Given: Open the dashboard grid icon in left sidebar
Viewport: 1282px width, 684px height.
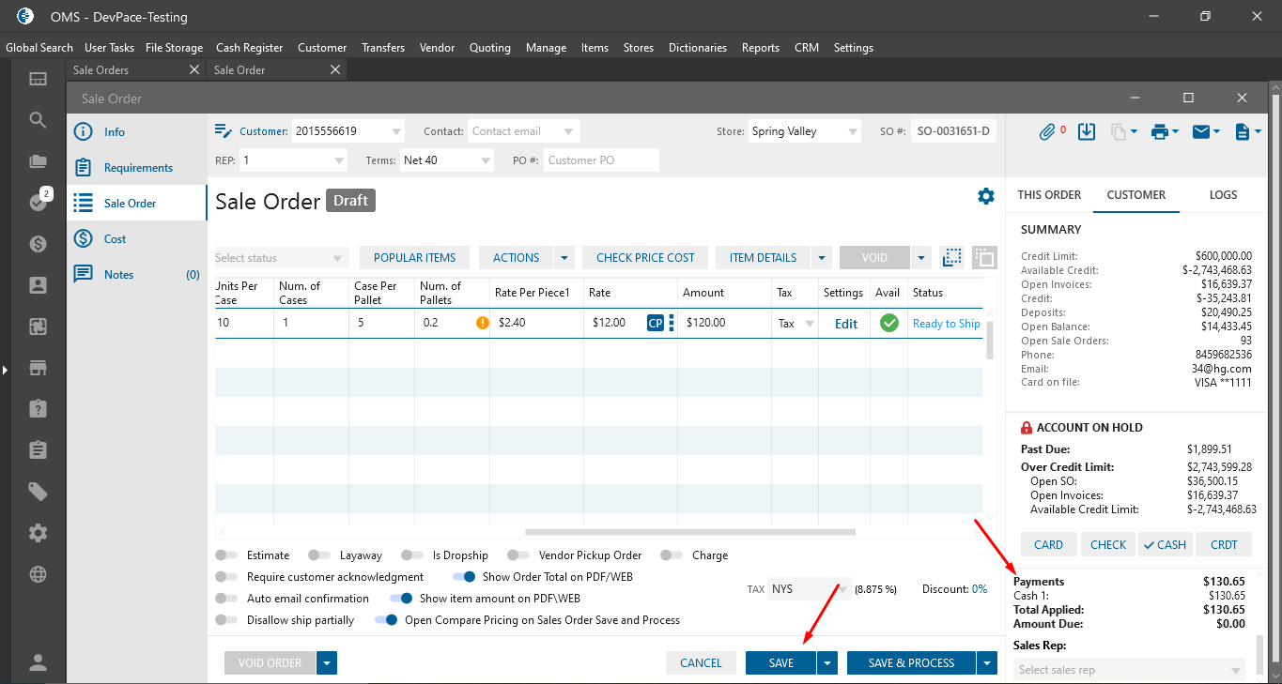Looking at the screenshot, I should [38, 80].
